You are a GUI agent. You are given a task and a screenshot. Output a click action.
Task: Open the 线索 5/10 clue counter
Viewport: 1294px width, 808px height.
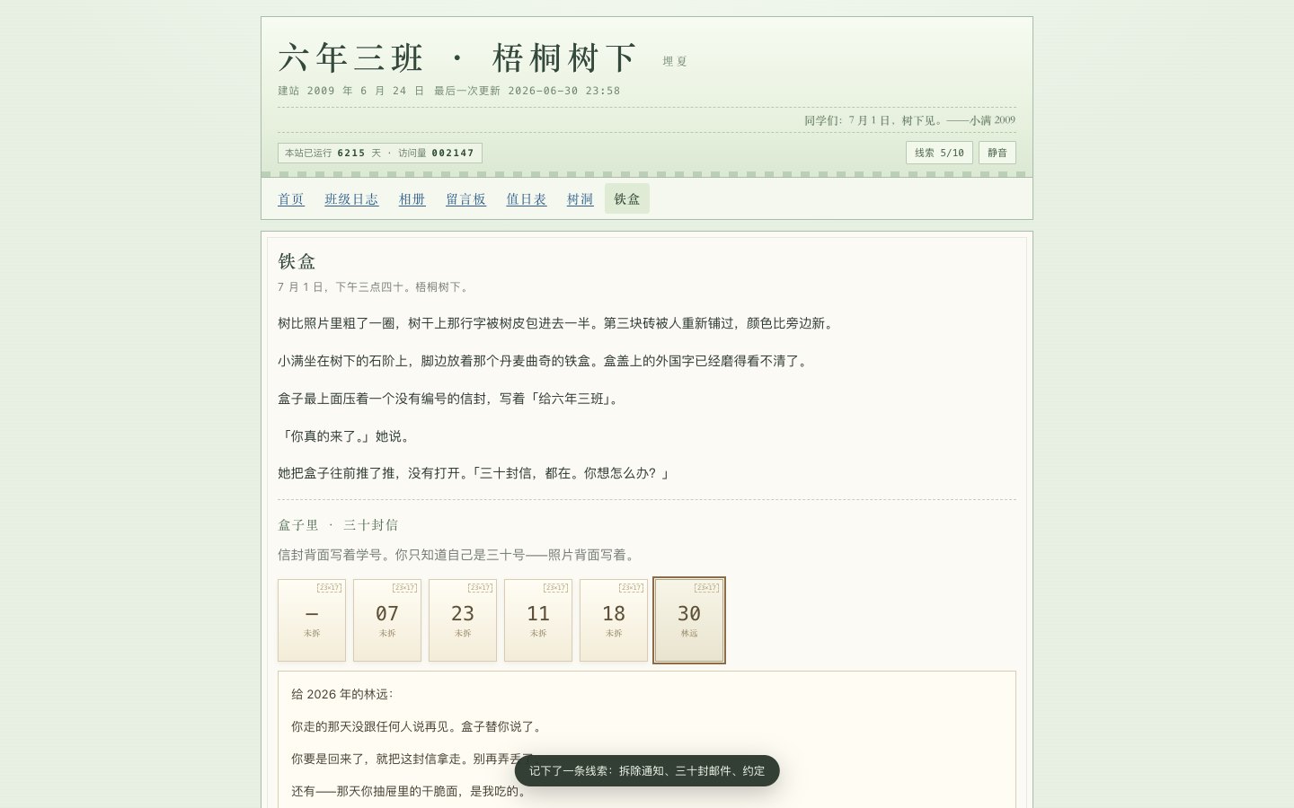939,153
